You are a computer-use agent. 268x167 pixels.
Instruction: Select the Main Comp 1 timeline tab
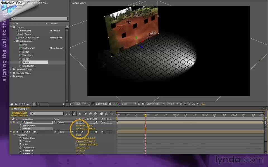[x=20, y=109]
